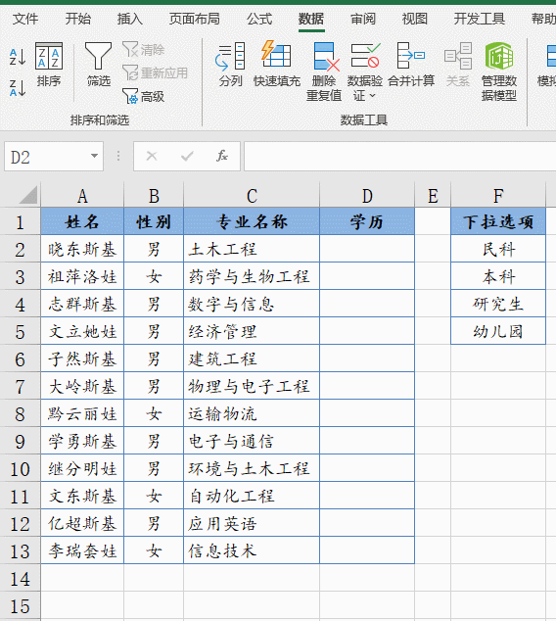This screenshot has height=621, width=556.
Task: Run Flash Fill (快速填充)
Action: [x=277, y=65]
